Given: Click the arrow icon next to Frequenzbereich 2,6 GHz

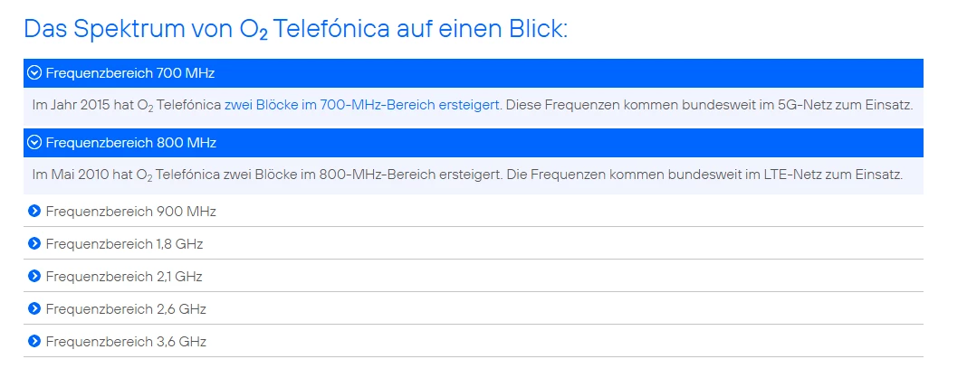Looking at the screenshot, I should (x=34, y=309).
